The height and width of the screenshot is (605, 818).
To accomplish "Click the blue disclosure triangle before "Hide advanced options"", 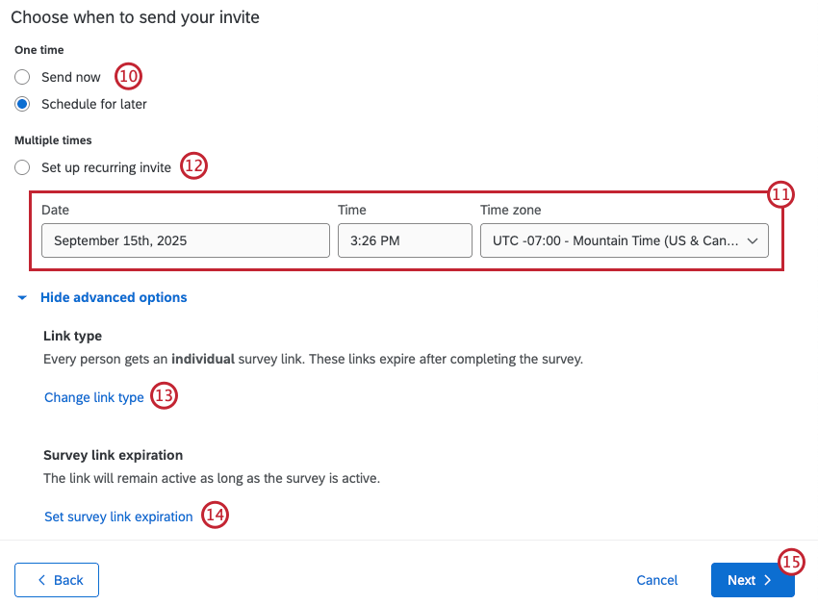I will click(21, 297).
